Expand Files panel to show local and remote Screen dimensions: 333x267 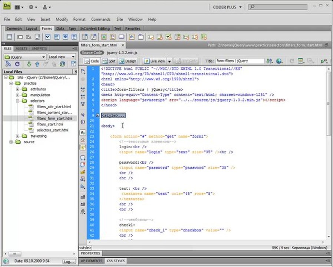click(73, 64)
